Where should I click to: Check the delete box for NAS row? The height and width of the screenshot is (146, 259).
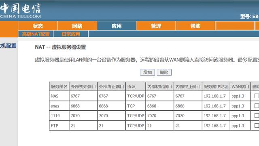click(257, 96)
